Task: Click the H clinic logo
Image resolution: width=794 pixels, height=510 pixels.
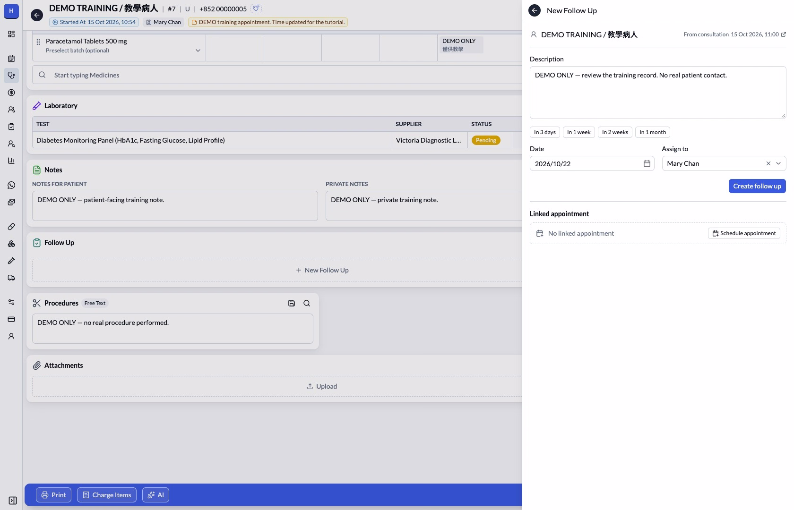Action: [x=11, y=11]
